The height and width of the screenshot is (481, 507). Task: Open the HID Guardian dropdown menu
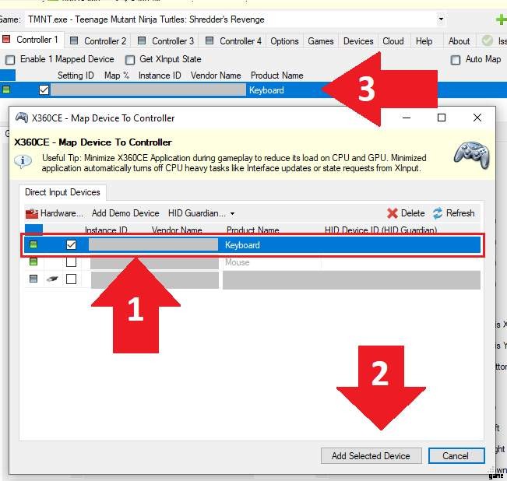tap(201, 213)
